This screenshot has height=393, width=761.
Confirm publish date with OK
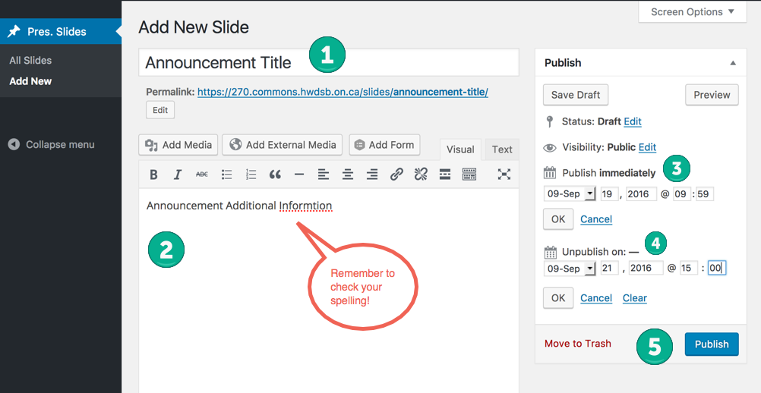pyautogui.click(x=558, y=219)
